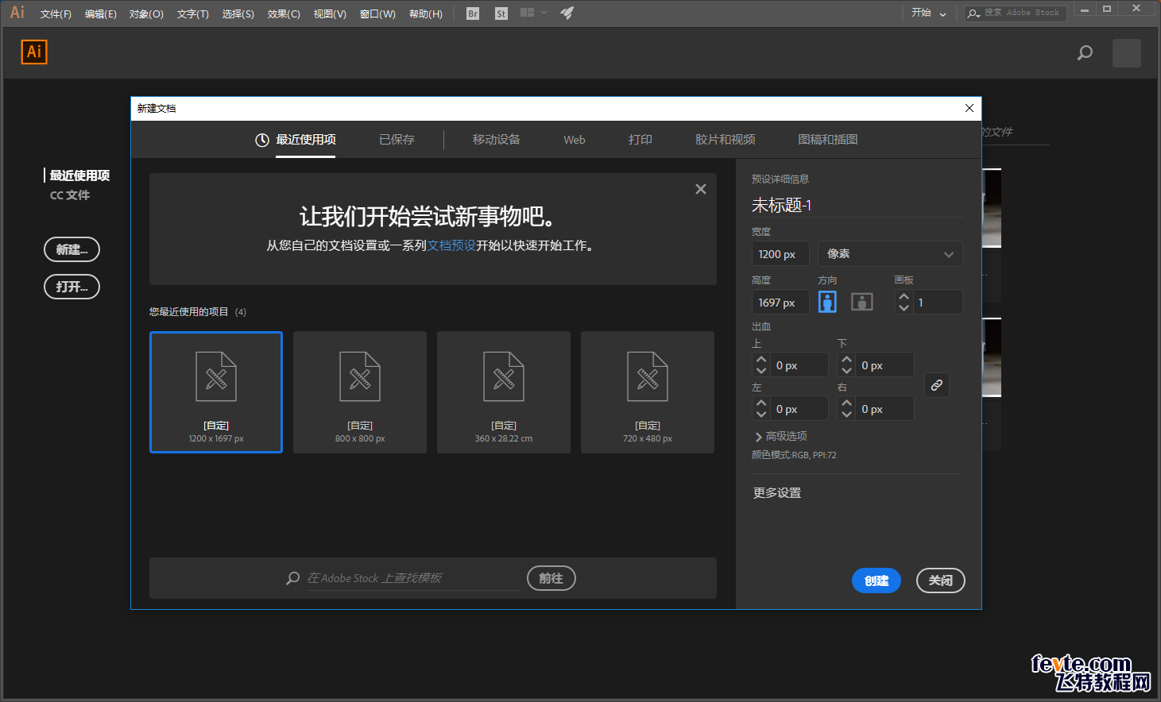Image resolution: width=1161 pixels, height=702 pixels.
Task: Click the Adobe Stock template search field
Action: point(413,578)
